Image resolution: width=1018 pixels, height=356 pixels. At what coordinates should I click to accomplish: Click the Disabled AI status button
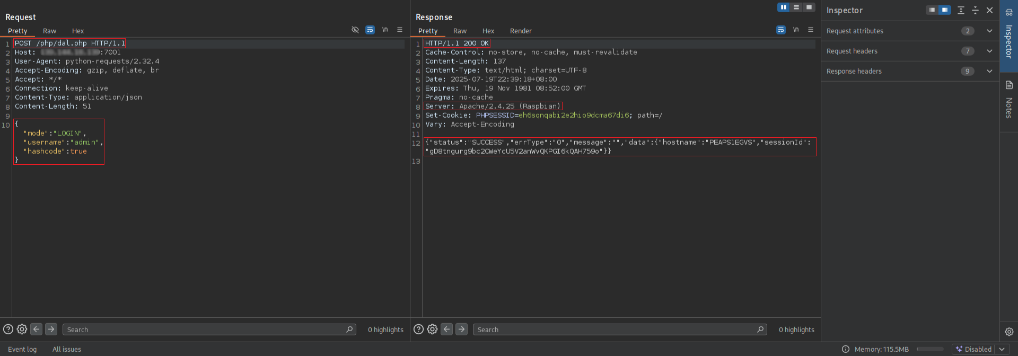pyautogui.click(x=974, y=349)
